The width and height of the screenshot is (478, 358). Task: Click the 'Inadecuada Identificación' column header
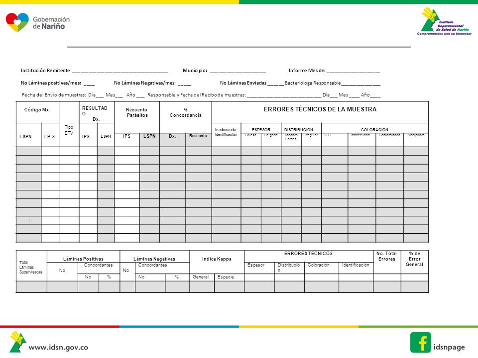(226, 132)
